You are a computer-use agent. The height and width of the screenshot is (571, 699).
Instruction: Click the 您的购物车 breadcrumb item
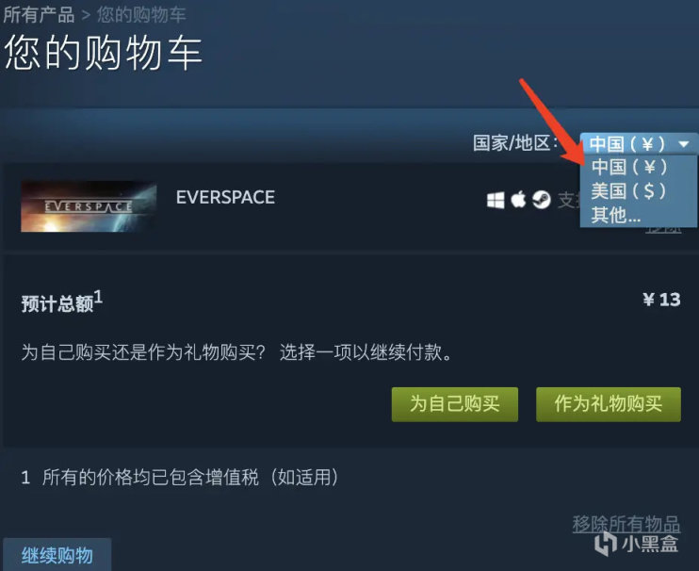pyautogui.click(x=141, y=14)
